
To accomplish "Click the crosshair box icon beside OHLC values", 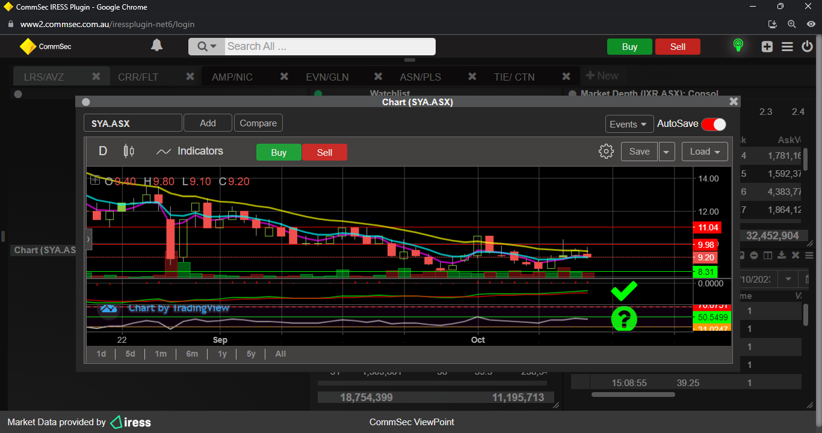I will [95, 180].
